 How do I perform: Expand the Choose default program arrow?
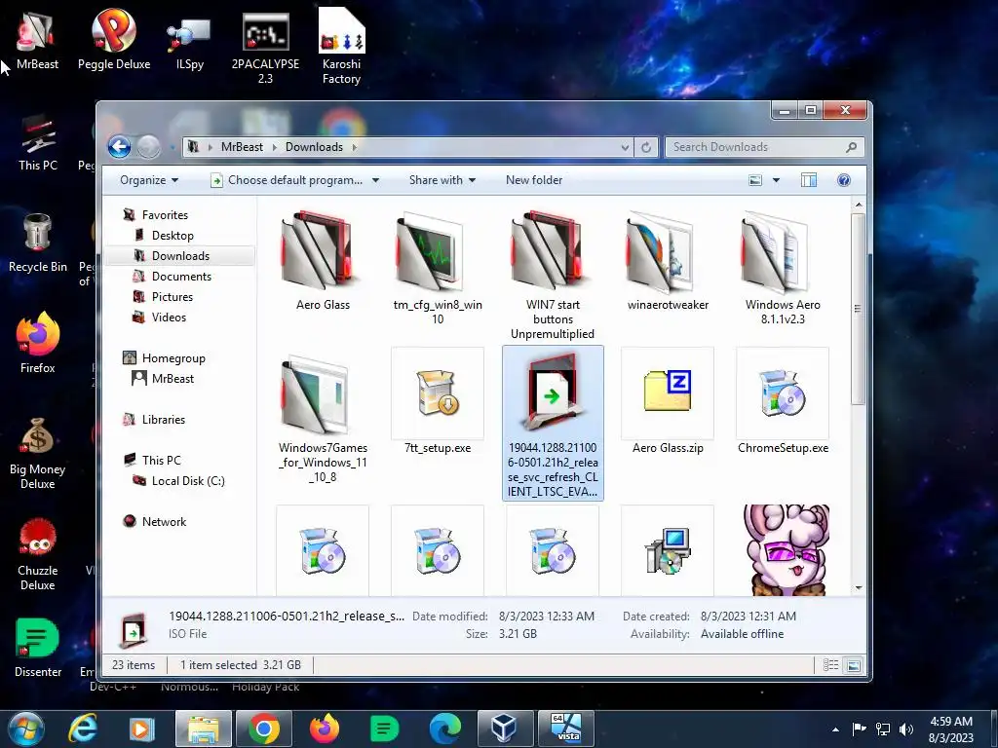(375, 180)
